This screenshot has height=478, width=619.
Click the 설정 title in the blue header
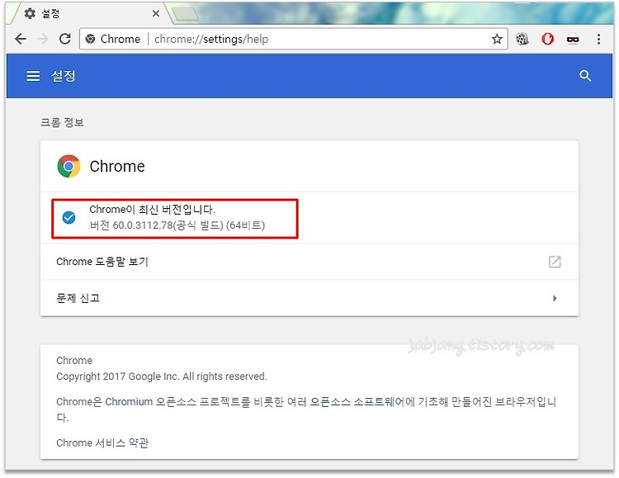click(64, 76)
